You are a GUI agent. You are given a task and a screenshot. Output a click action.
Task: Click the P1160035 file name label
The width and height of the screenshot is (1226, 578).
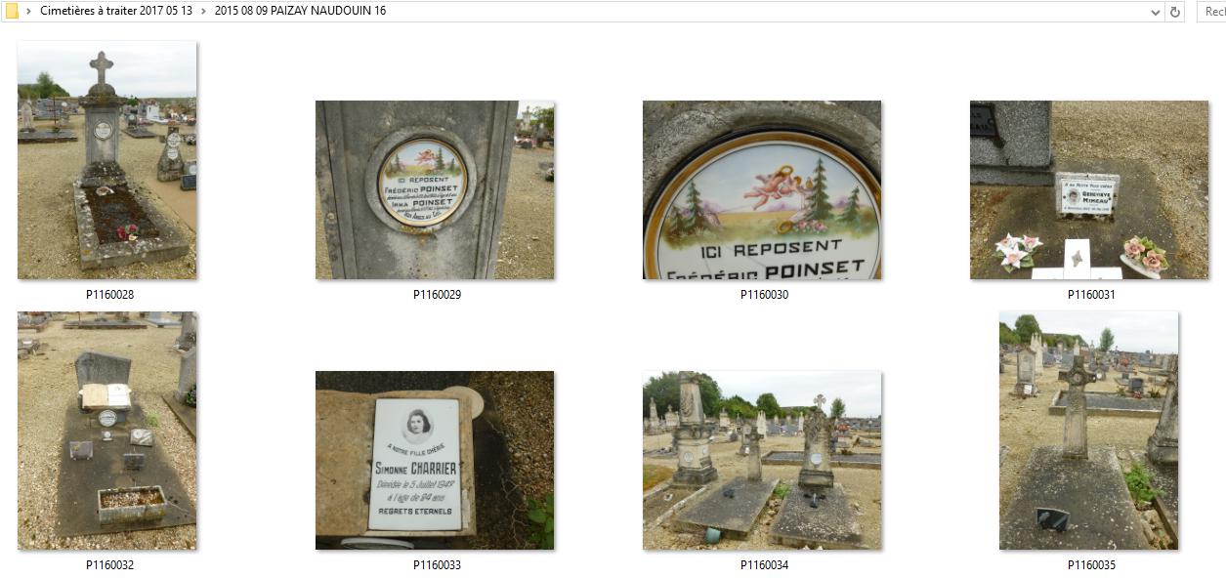point(1091,565)
